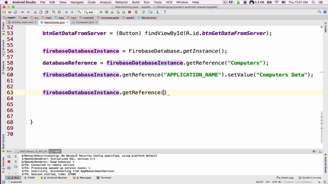Image resolution: width=328 pixels, height=184 pixels.
Task: Toggle the Gradle side panel
Action: pyautogui.click(x=326, y=27)
